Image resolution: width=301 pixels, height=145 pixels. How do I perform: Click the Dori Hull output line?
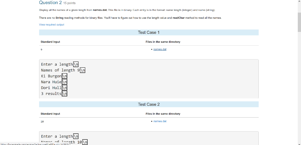54,88
